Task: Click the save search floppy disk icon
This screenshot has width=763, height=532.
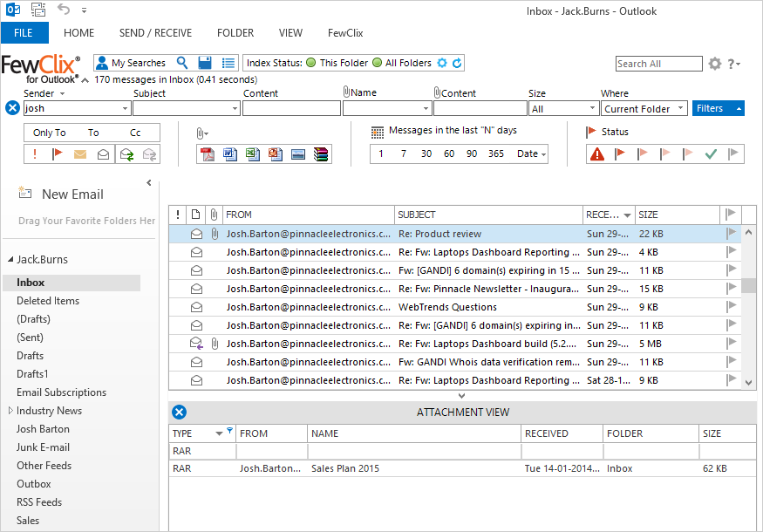Action: [x=205, y=63]
